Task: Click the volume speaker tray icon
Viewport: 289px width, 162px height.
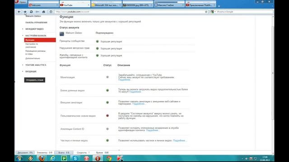Action: (x=247, y=158)
